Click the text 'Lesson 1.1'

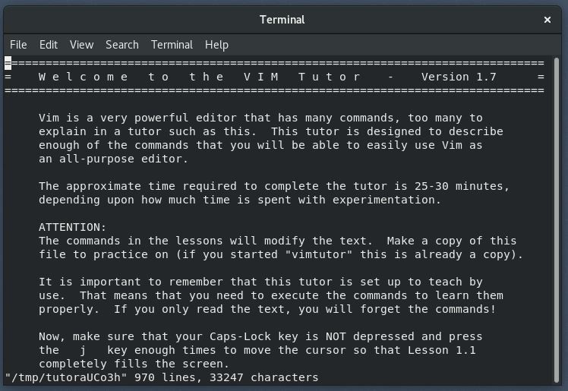click(442, 350)
